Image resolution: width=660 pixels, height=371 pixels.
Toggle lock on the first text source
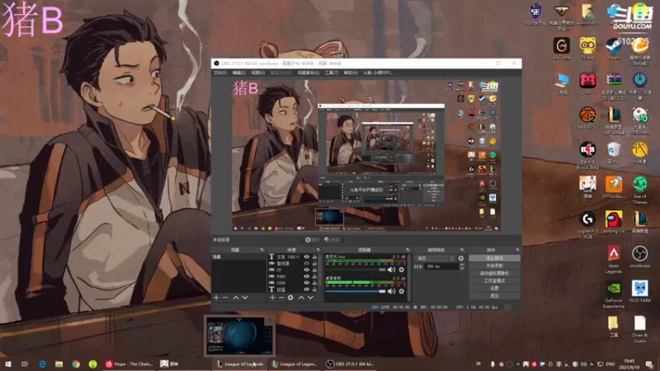coord(314,256)
